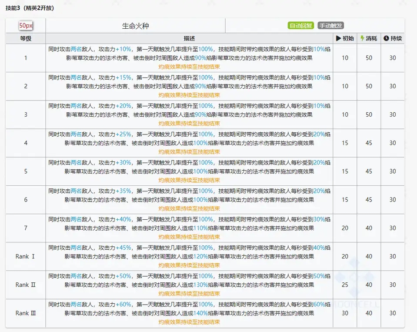Select the level 1 cell
This screenshot has height=332, width=417.
[x=26, y=58]
